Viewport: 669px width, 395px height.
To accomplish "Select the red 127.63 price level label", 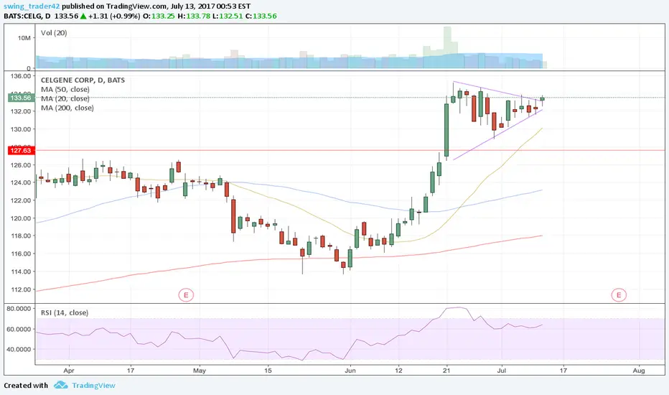I will click(x=21, y=150).
